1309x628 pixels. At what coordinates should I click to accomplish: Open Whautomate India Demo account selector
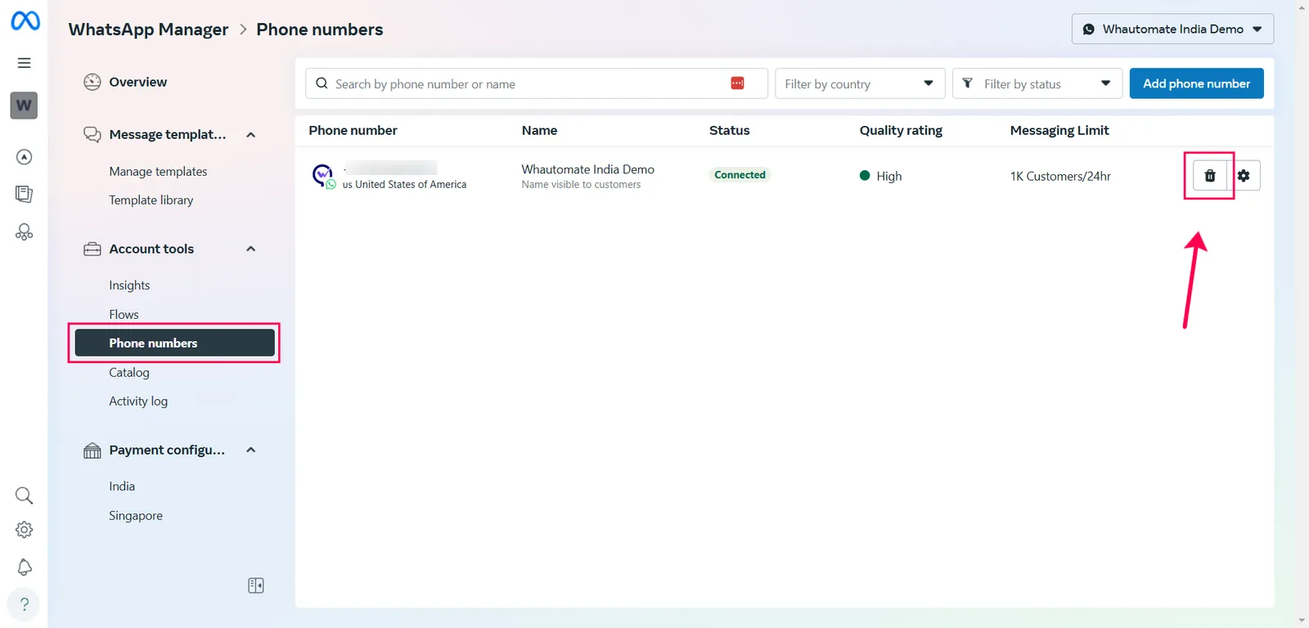point(1172,29)
